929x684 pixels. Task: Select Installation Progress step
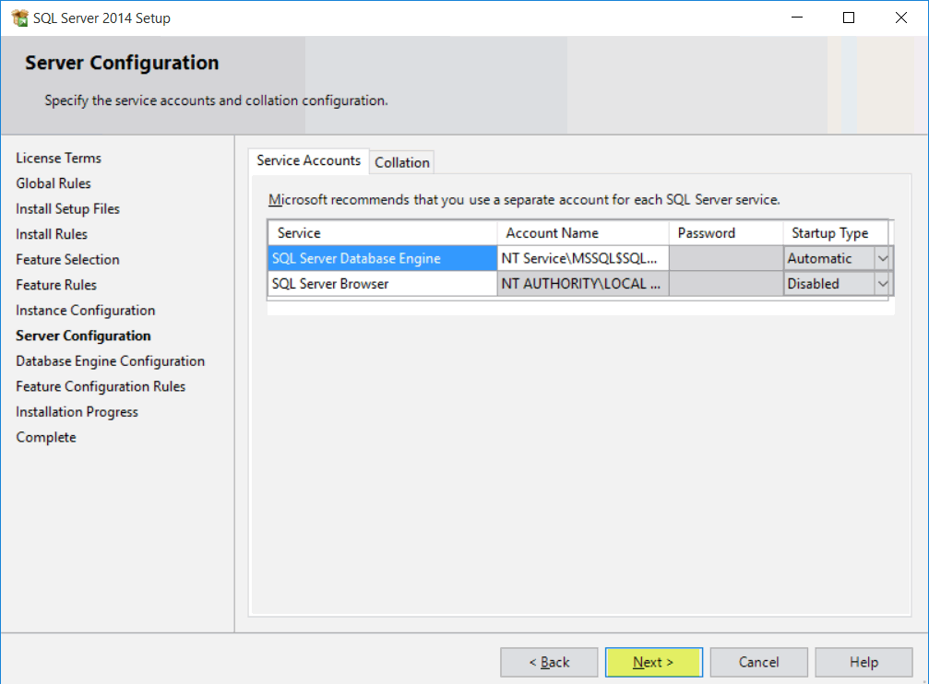click(77, 412)
